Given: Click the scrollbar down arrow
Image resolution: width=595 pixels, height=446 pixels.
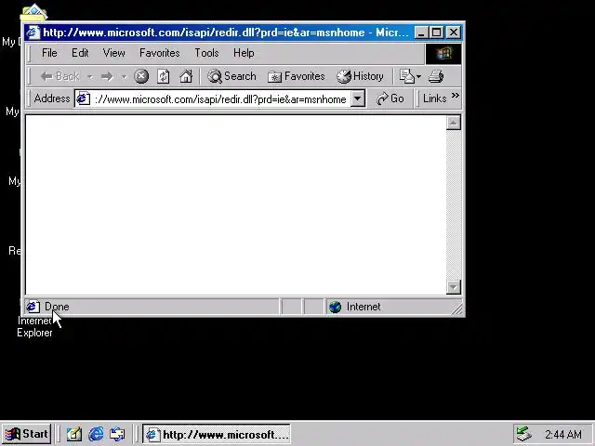Looking at the screenshot, I should point(454,287).
